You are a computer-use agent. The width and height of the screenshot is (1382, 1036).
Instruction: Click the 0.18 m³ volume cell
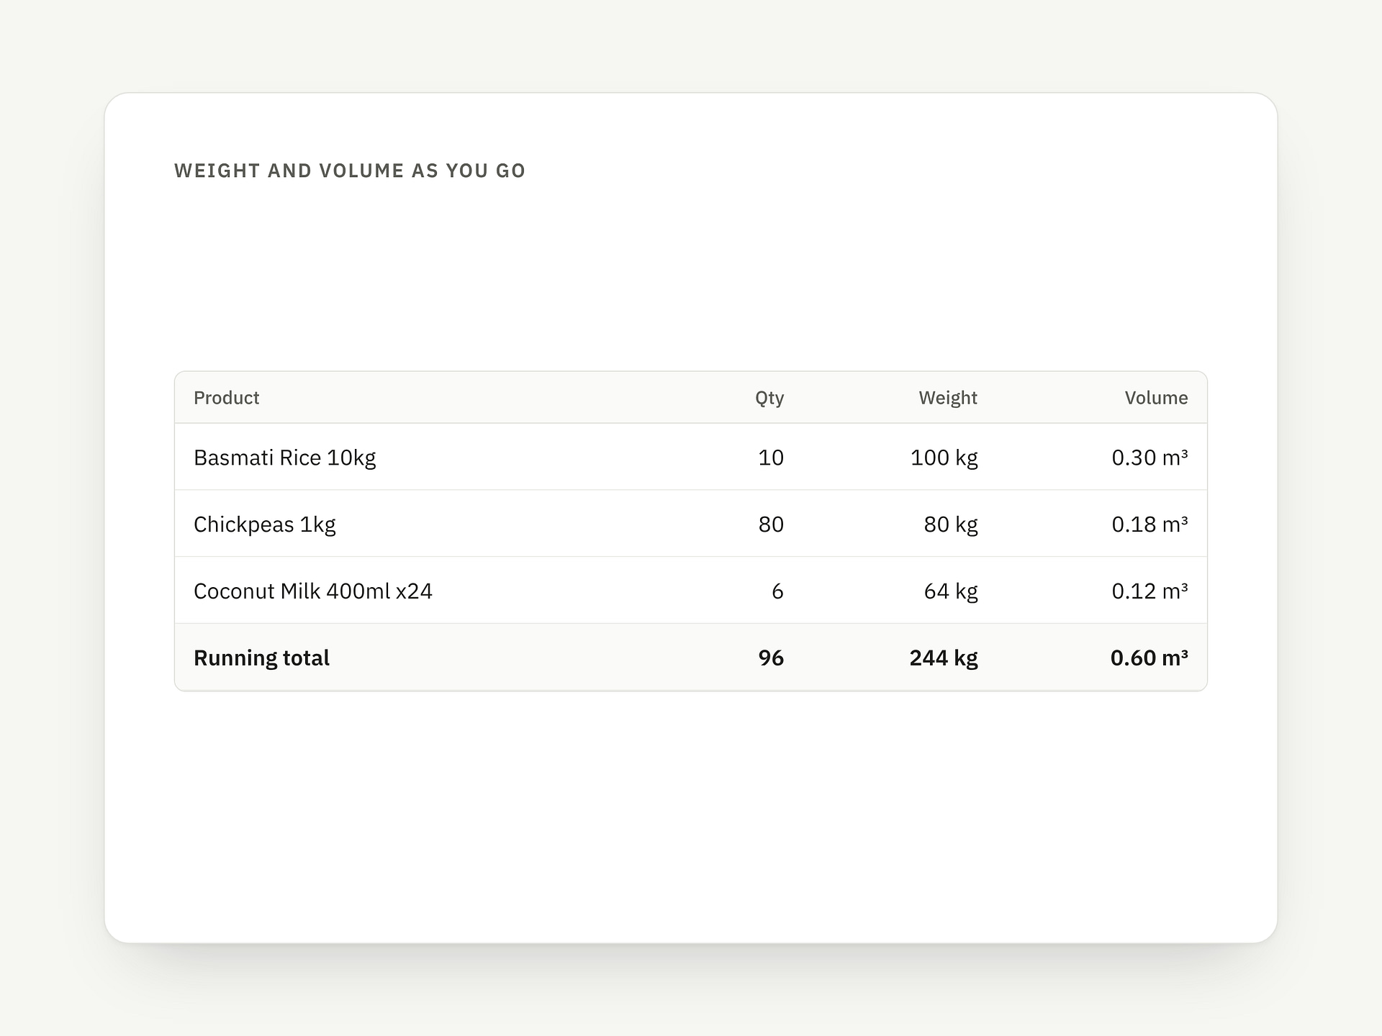[x=1150, y=524]
